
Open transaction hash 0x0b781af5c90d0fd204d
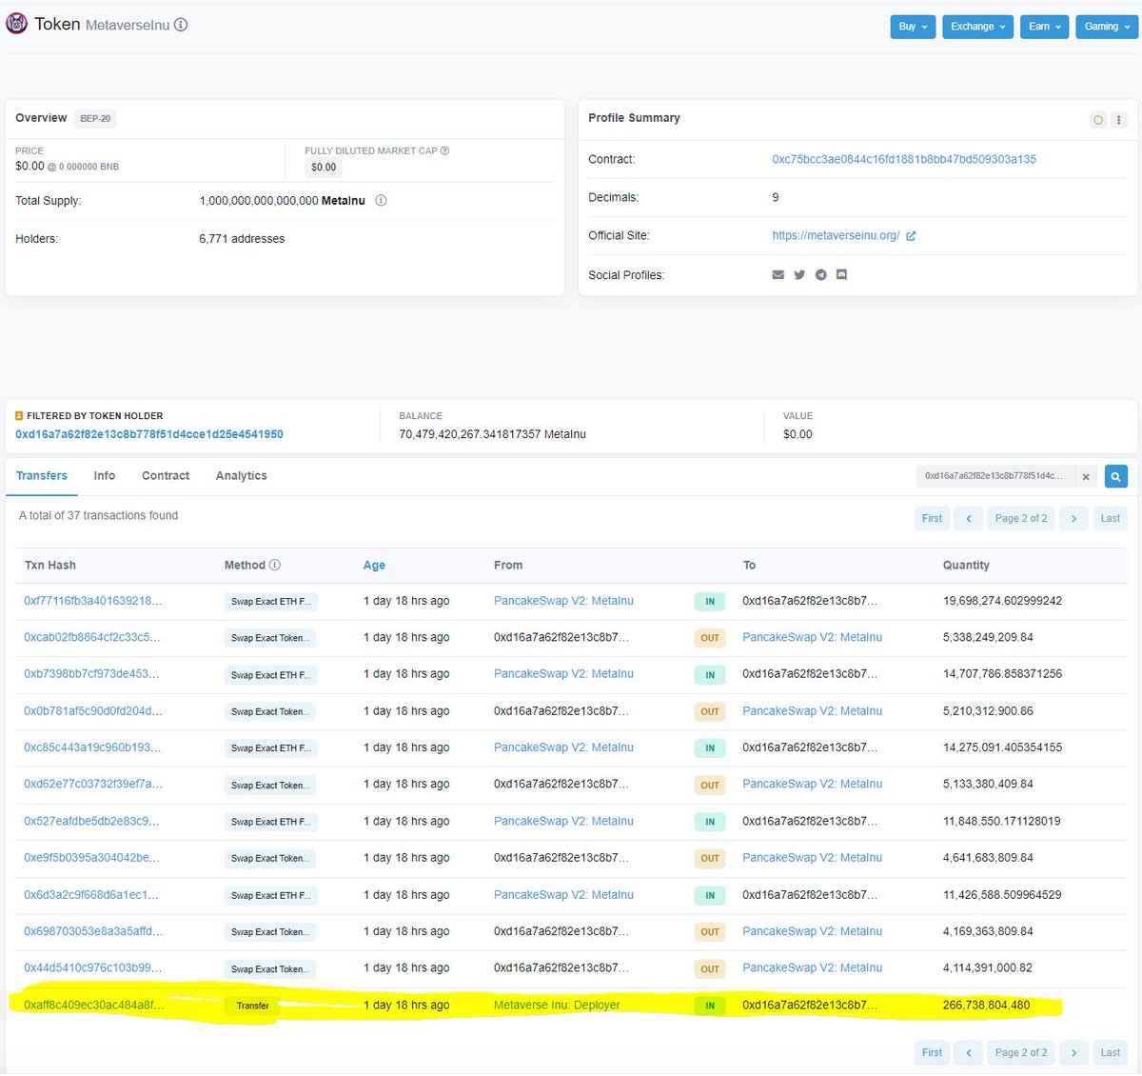pos(93,711)
